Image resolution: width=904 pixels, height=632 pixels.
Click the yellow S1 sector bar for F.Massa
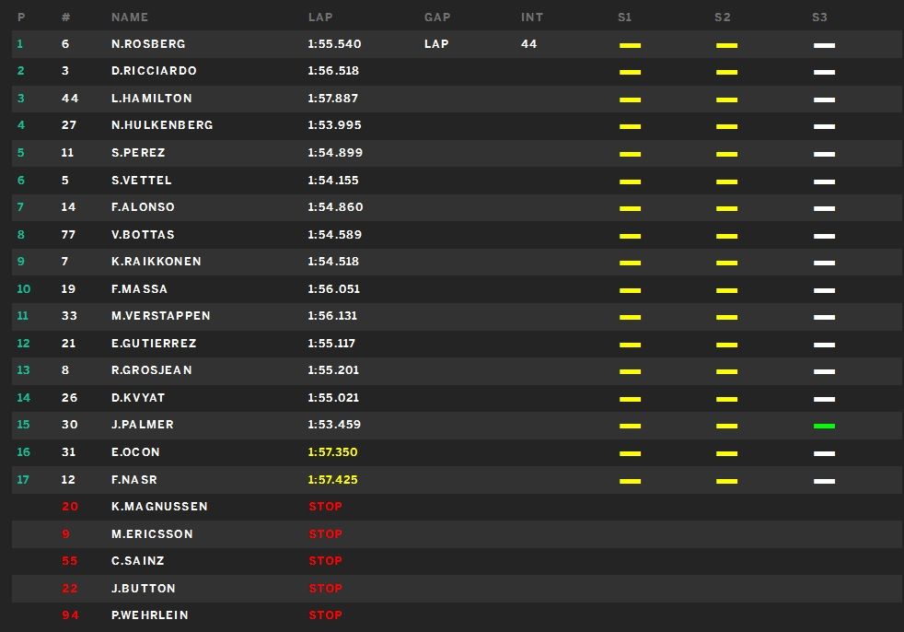click(x=631, y=290)
